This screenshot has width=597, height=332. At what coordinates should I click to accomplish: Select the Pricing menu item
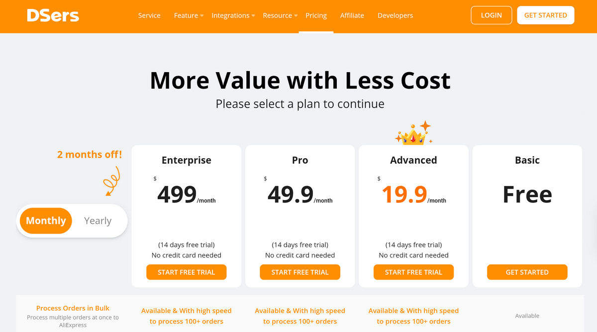[x=316, y=15]
